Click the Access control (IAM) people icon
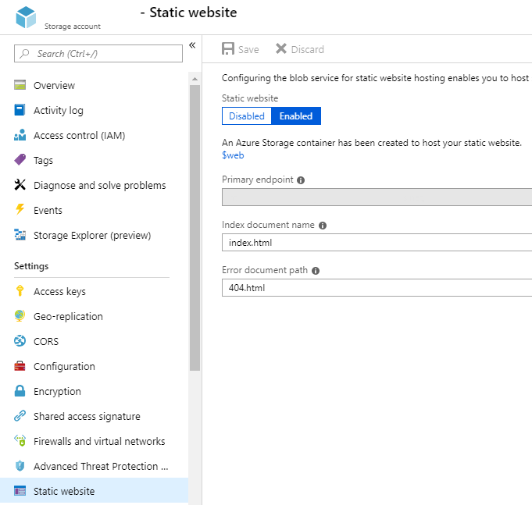Screen dimensions: 532x505 point(20,135)
